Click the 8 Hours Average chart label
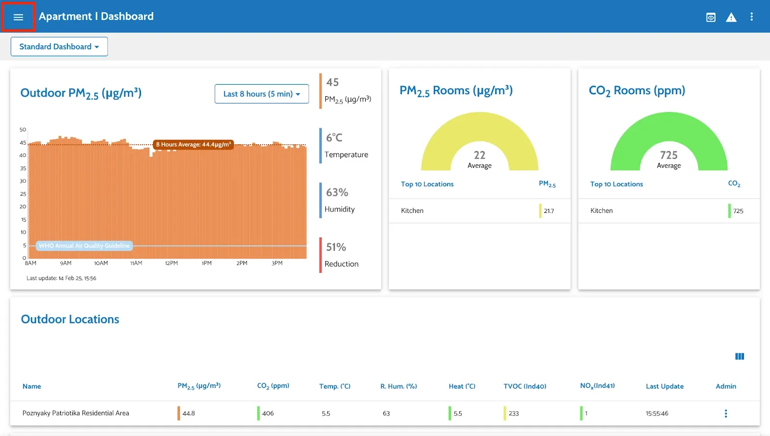 click(193, 145)
